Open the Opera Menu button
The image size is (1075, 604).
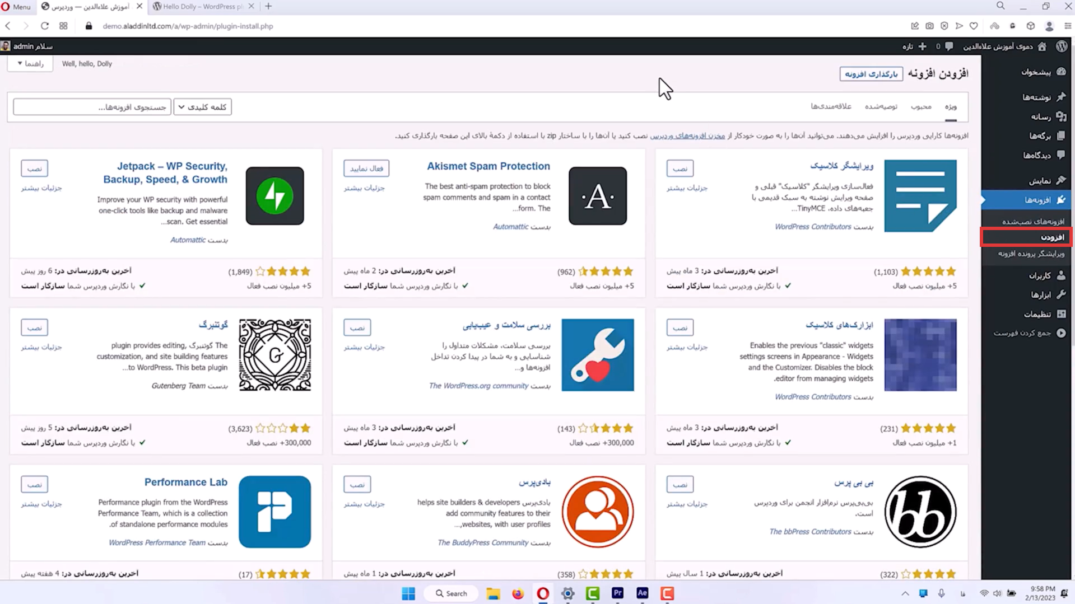(x=16, y=7)
